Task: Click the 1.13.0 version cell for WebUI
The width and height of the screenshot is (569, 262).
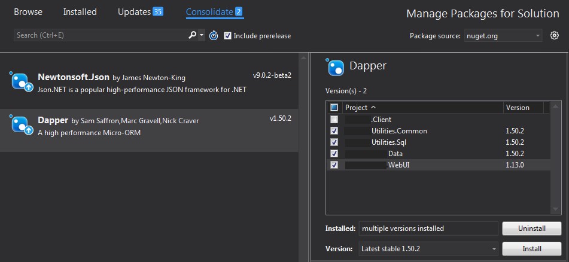Action: pyautogui.click(x=515, y=165)
